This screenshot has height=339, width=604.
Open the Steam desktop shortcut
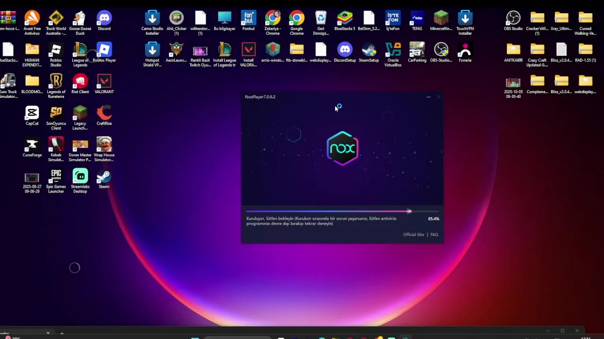coord(104,179)
